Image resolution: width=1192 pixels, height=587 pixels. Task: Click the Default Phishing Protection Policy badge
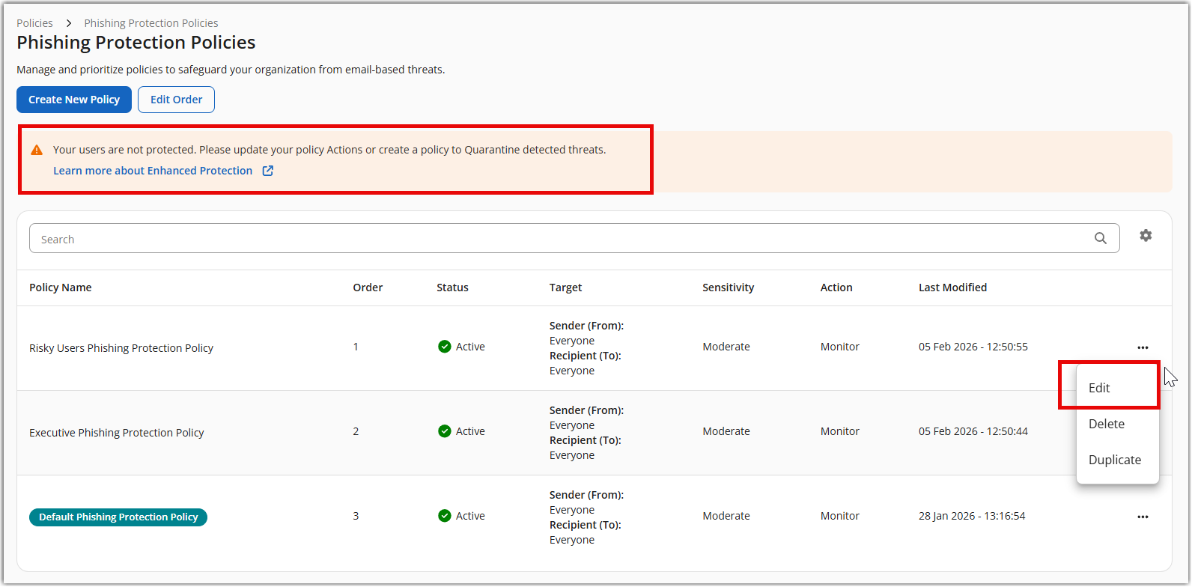click(x=118, y=517)
